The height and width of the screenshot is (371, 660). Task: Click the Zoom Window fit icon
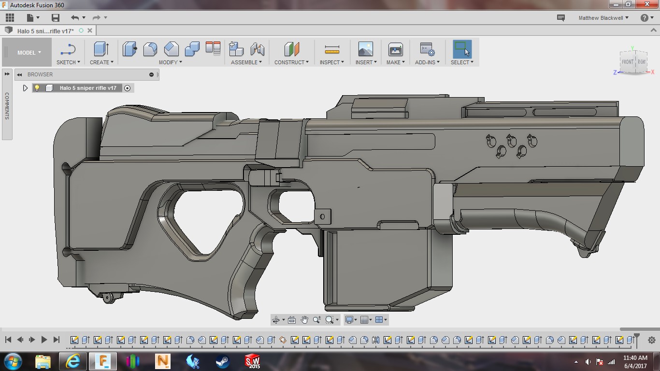[330, 320]
